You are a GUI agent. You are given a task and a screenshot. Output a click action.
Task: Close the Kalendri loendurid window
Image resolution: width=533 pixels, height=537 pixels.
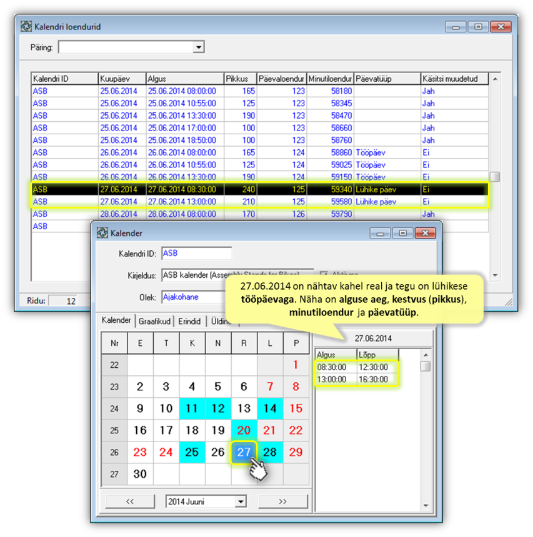tap(501, 27)
